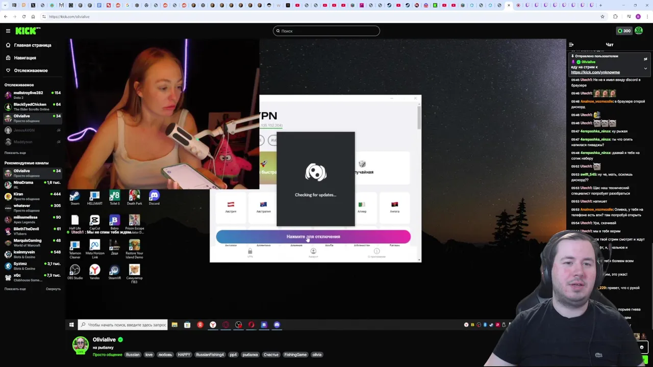Reload the page in the browser
Viewport: 653px width, 367px height.
coord(24,16)
